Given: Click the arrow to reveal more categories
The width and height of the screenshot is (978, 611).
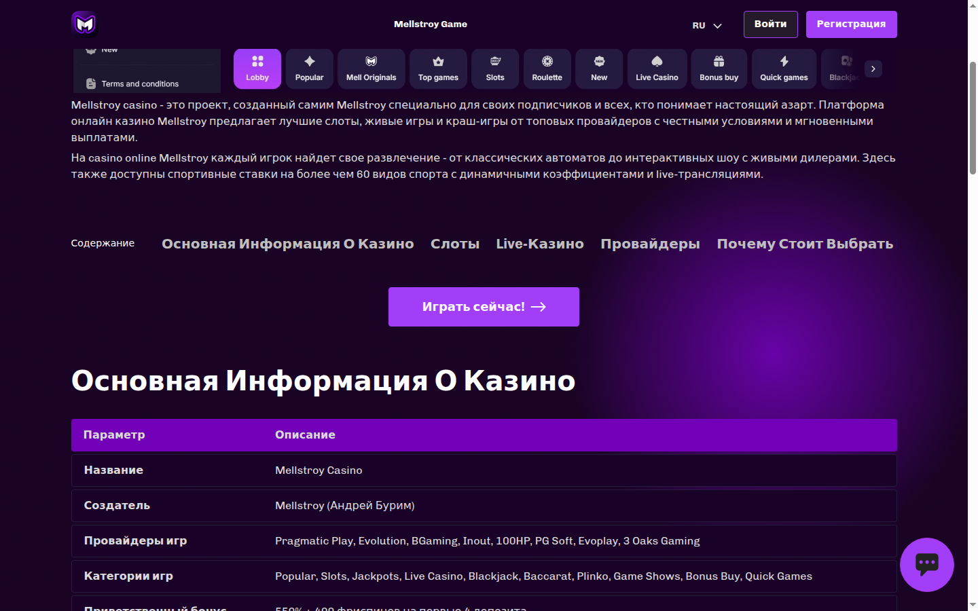Looking at the screenshot, I should tap(873, 69).
